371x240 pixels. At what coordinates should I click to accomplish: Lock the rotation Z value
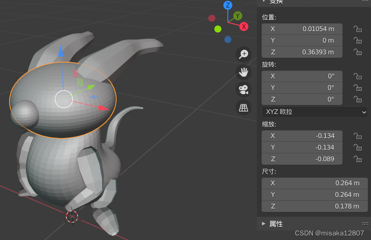tap(358, 99)
